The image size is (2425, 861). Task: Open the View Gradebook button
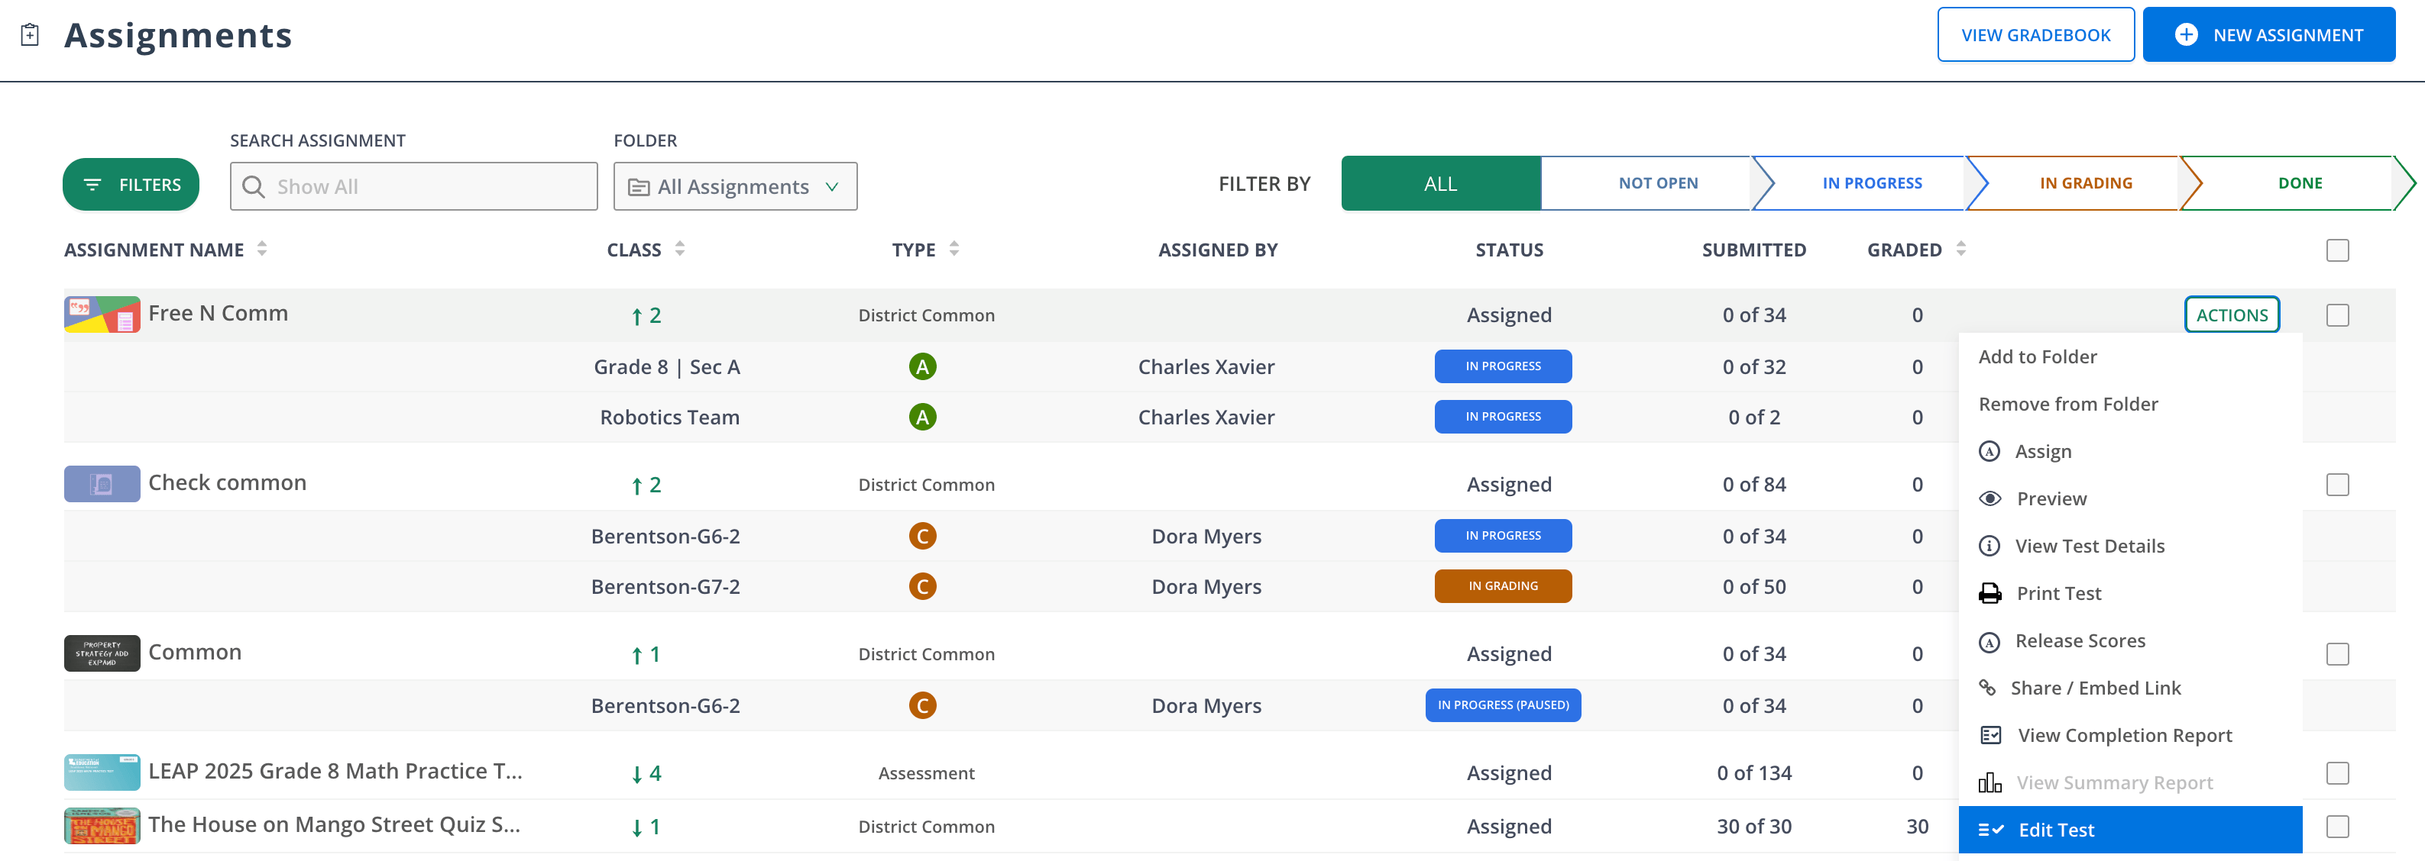2035,35
